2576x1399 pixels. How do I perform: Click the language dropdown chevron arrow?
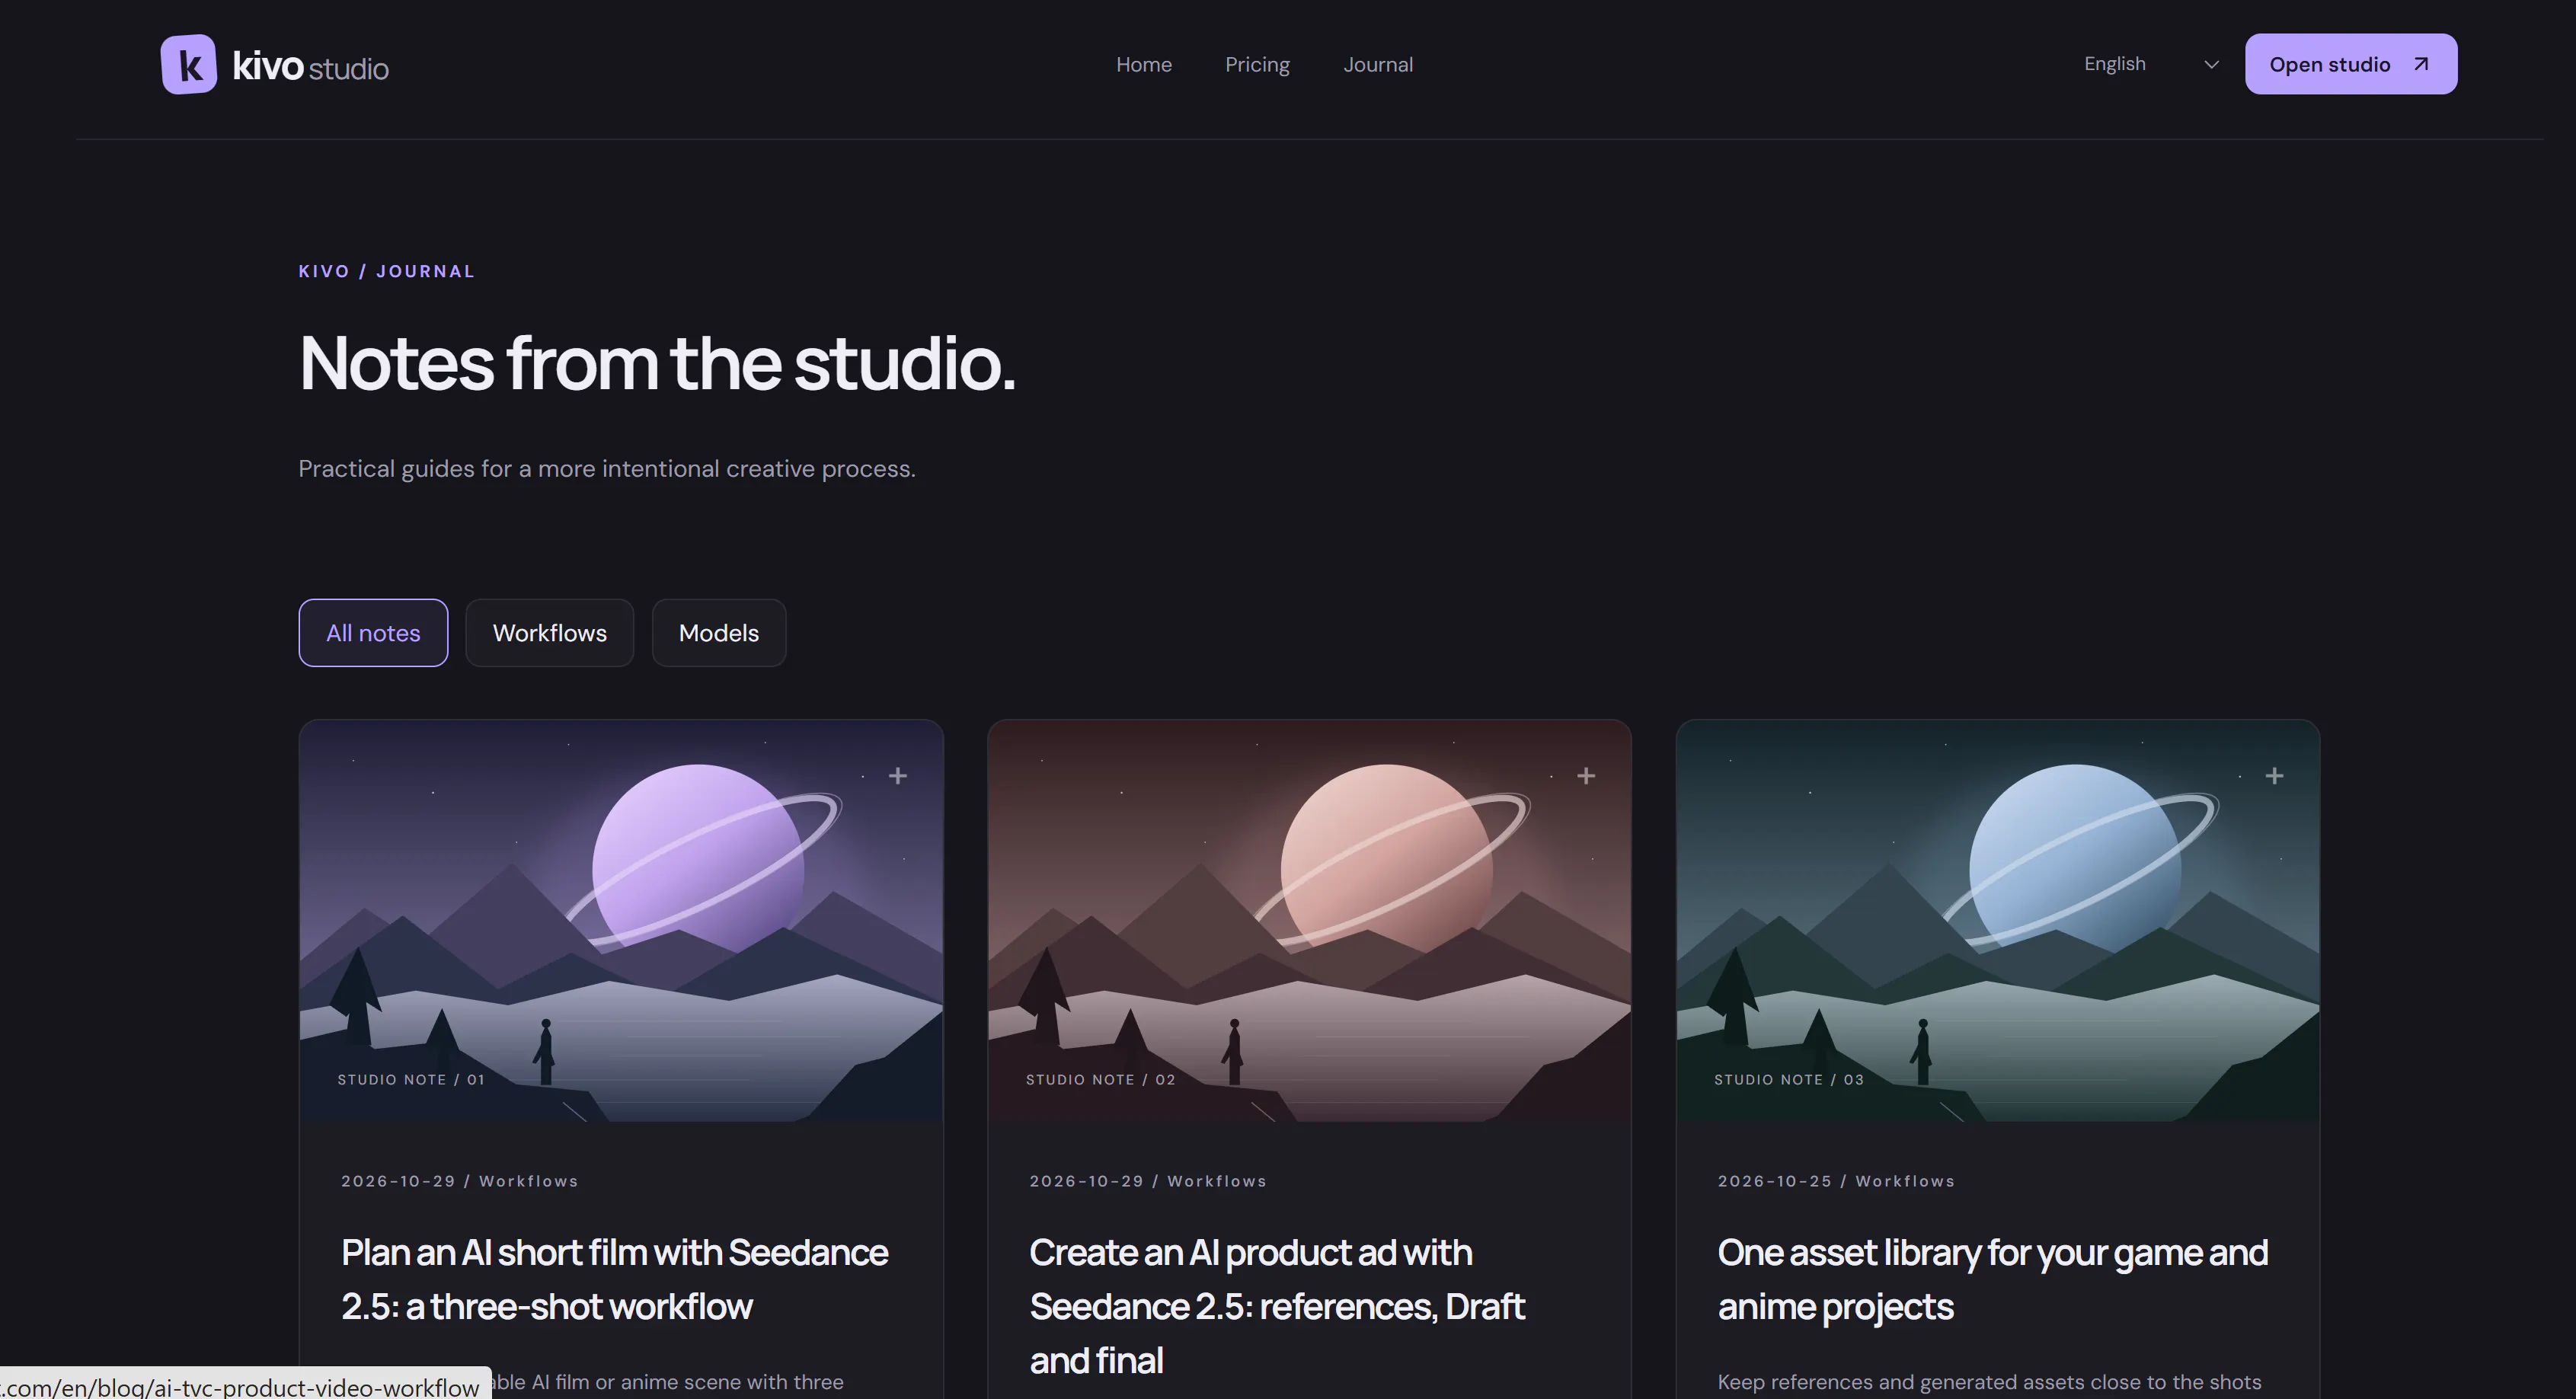coord(2211,64)
